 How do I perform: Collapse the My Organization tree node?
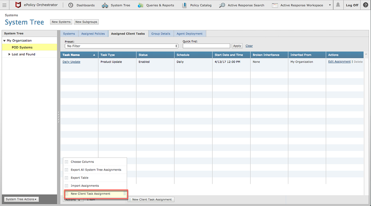[x=4, y=41]
